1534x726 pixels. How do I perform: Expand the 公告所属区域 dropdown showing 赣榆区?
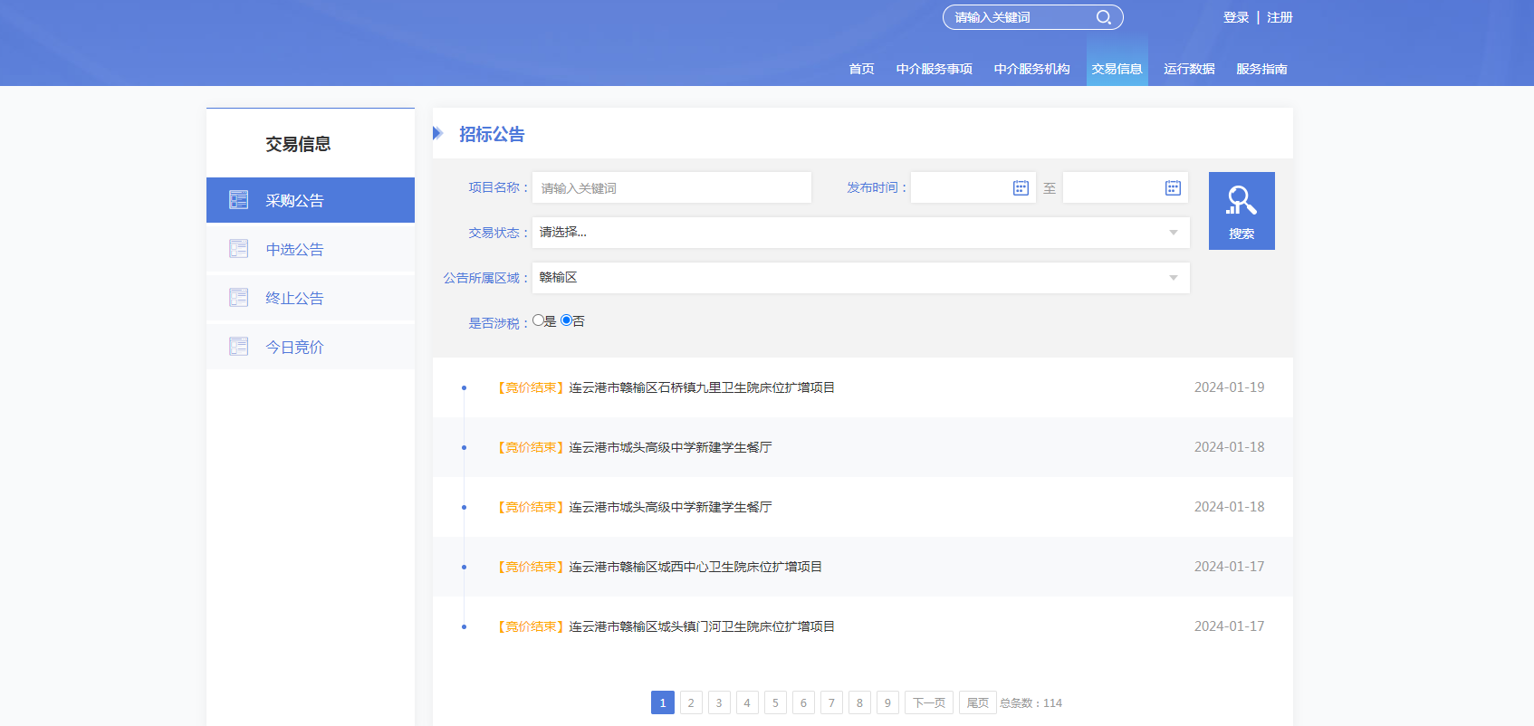coord(861,278)
